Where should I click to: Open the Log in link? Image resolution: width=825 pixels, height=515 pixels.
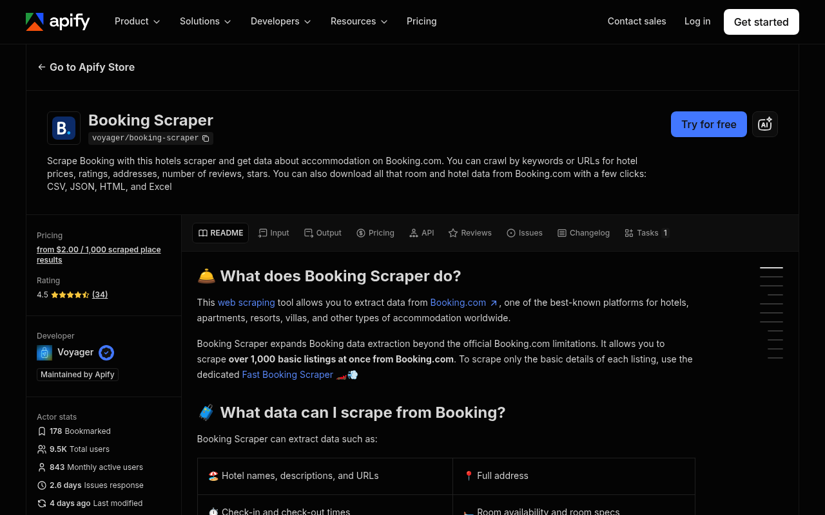697,21
